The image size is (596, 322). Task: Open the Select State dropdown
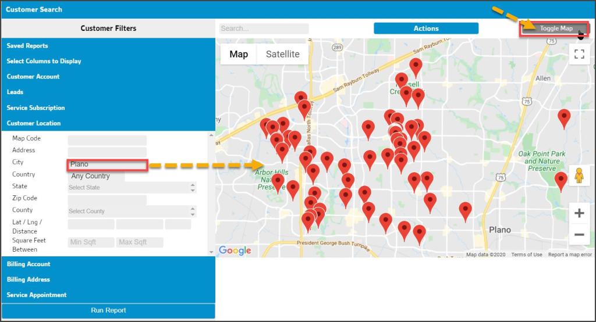point(132,188)
